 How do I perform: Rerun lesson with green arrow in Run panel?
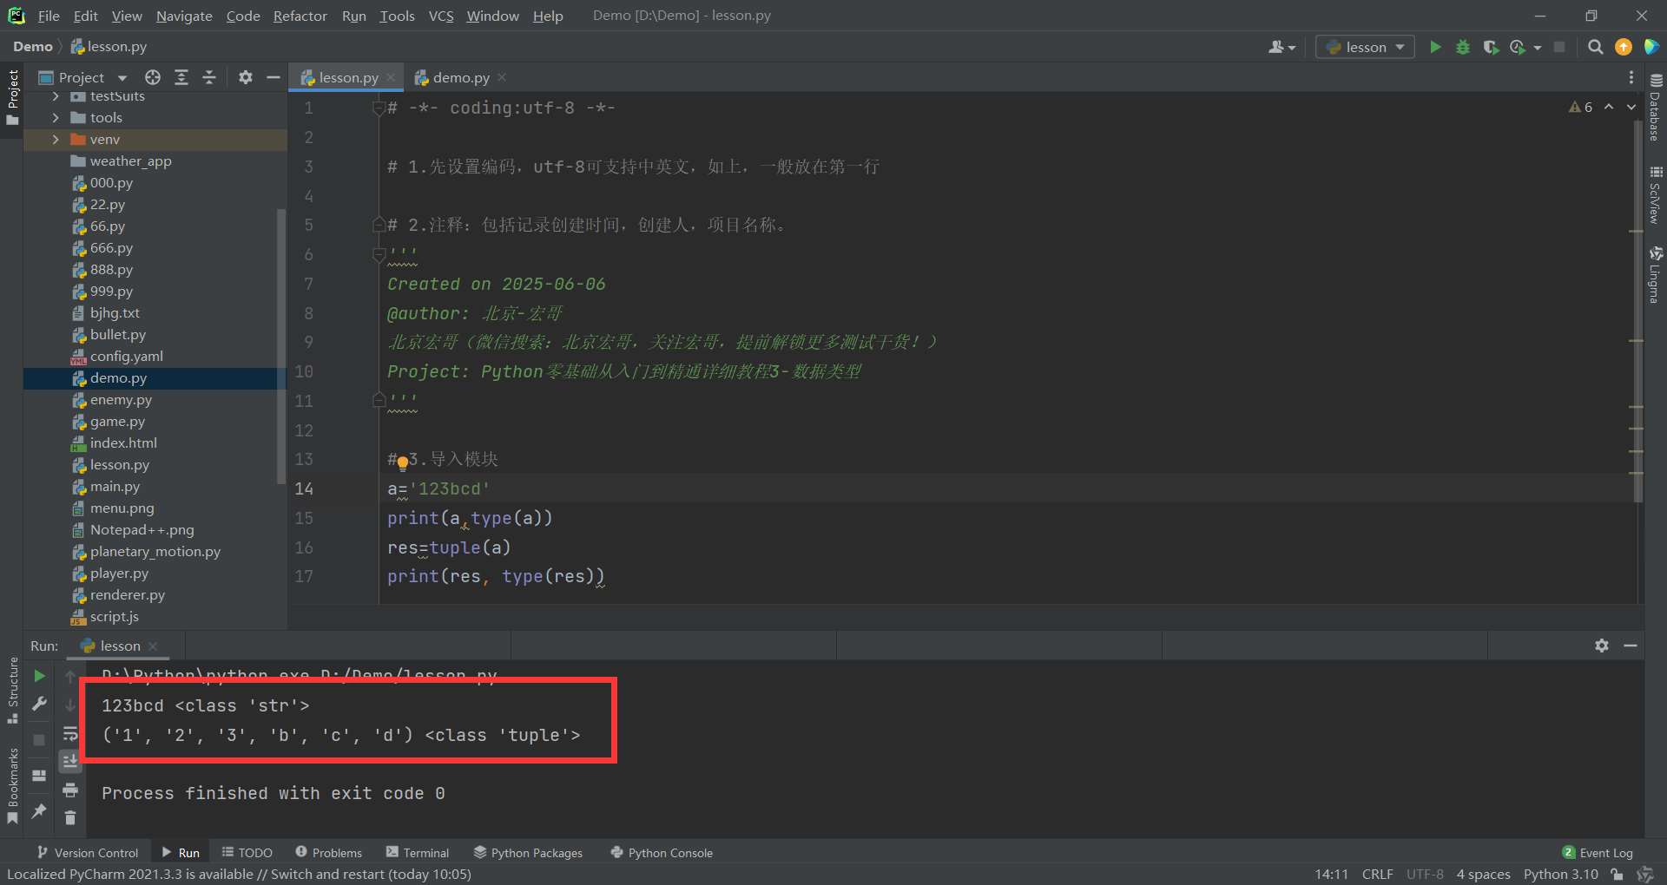39,675
